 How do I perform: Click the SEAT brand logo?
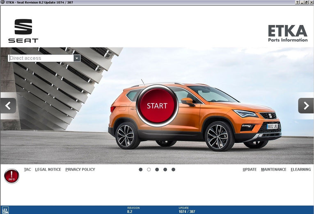[23, 31]
